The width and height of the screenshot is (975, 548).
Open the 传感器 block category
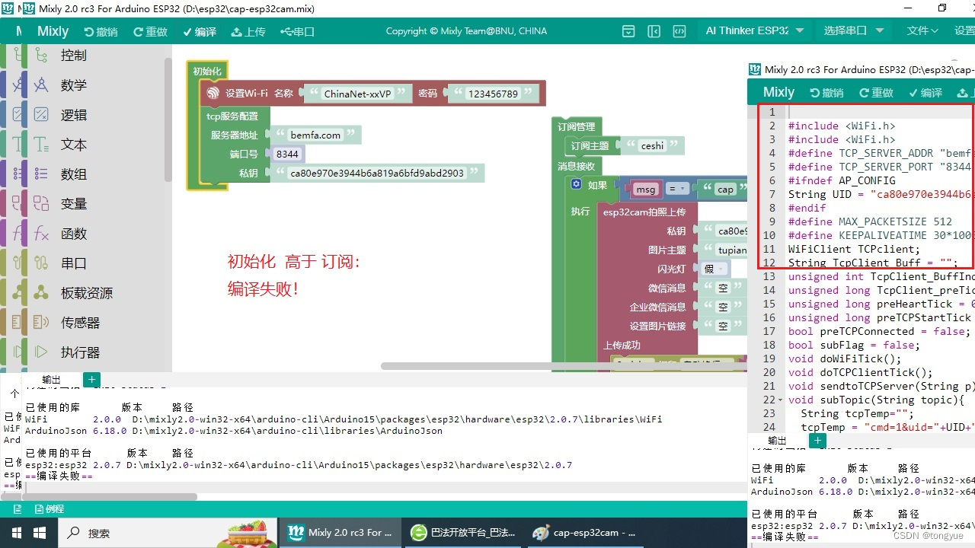tap(73, 323)
